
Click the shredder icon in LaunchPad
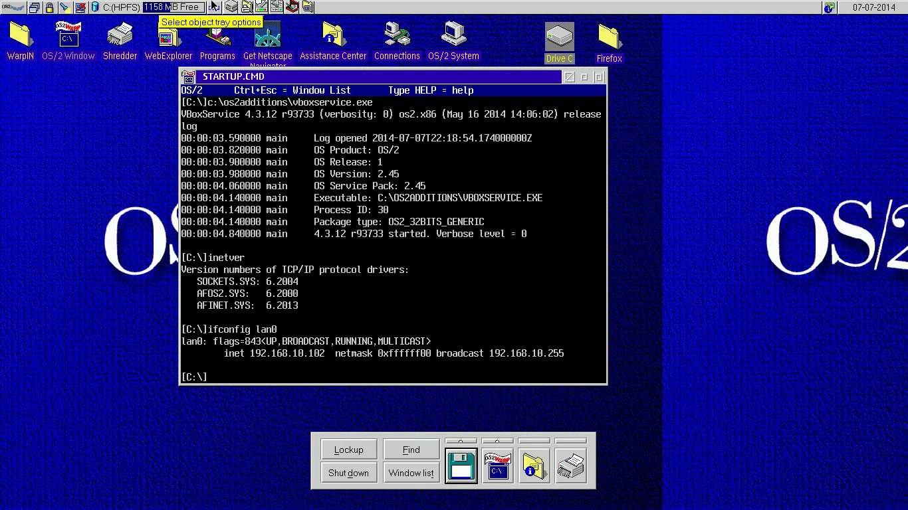[x=570, y=465]
